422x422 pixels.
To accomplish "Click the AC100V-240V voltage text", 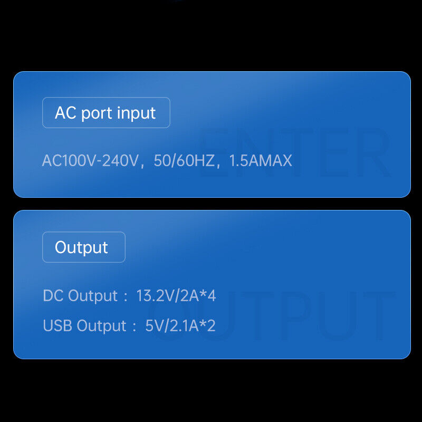I will (x=91, y=161).
